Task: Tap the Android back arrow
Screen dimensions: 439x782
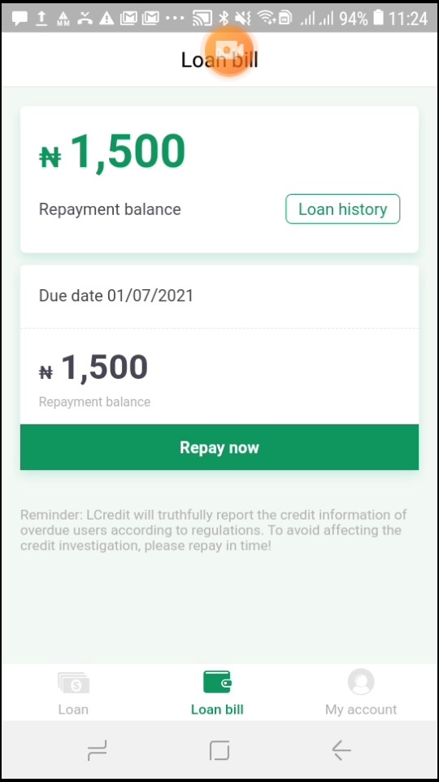Action: click(x=341, y=750)
